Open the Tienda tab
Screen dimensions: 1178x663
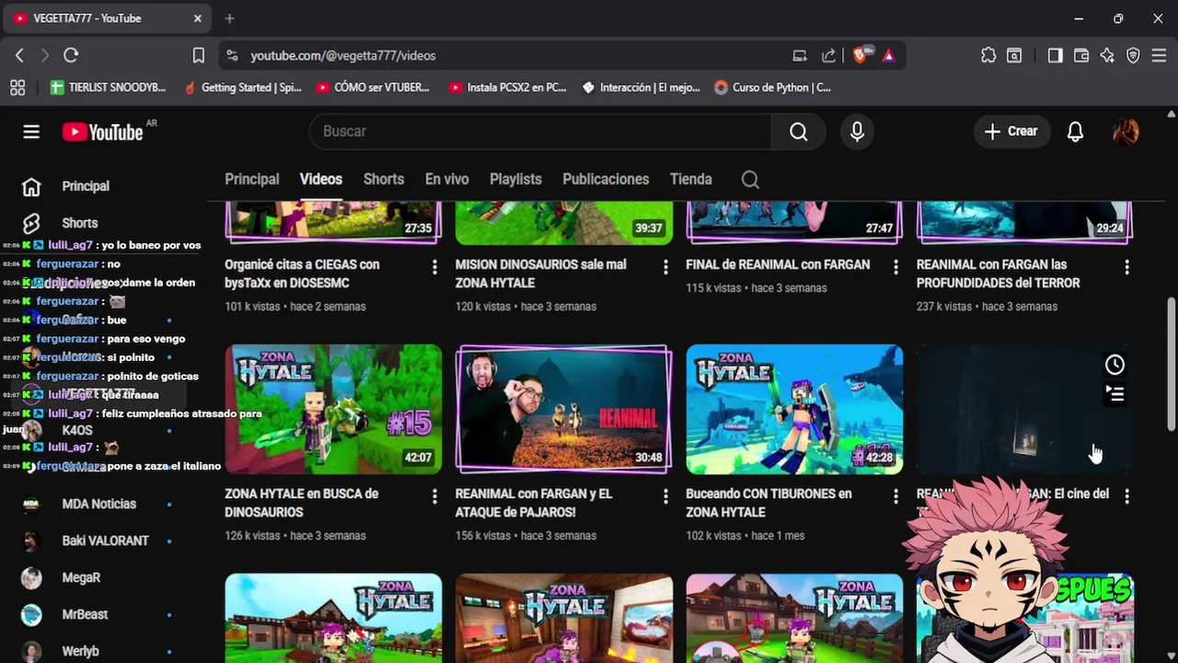[x=691, y=180]
